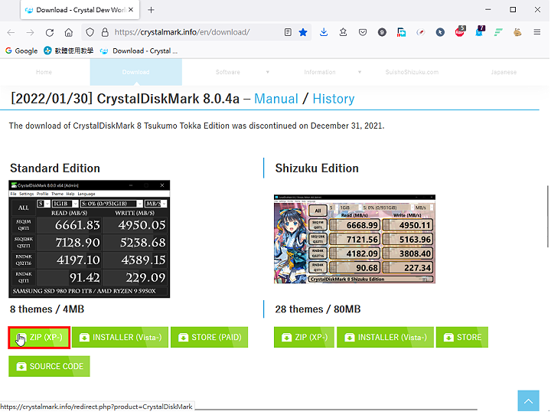The image size is (551, 415).
Task: Click the STORE (PAID) button
Action: click(210, 338)
